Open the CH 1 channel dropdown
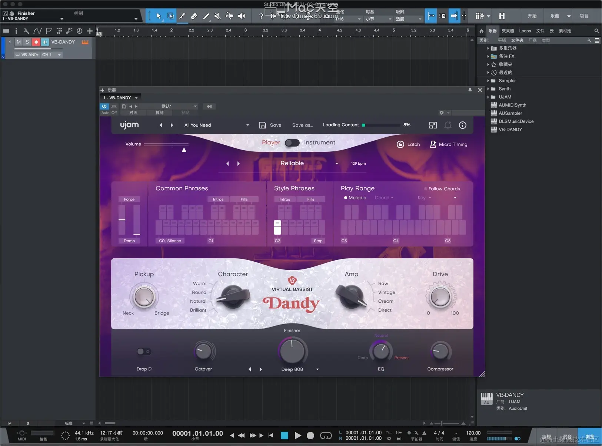This screenshot has height=446, width=602. [x=51, y=55]
